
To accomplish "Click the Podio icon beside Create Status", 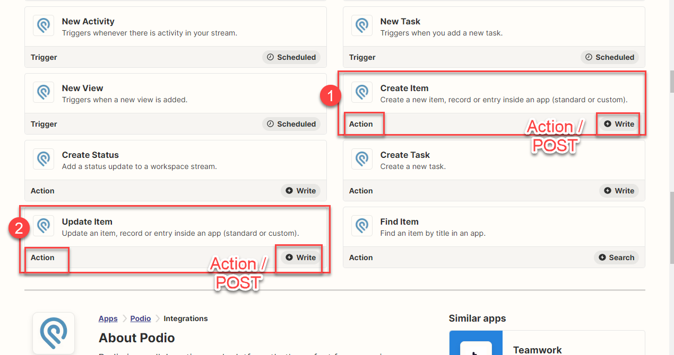I will [44, 159].
